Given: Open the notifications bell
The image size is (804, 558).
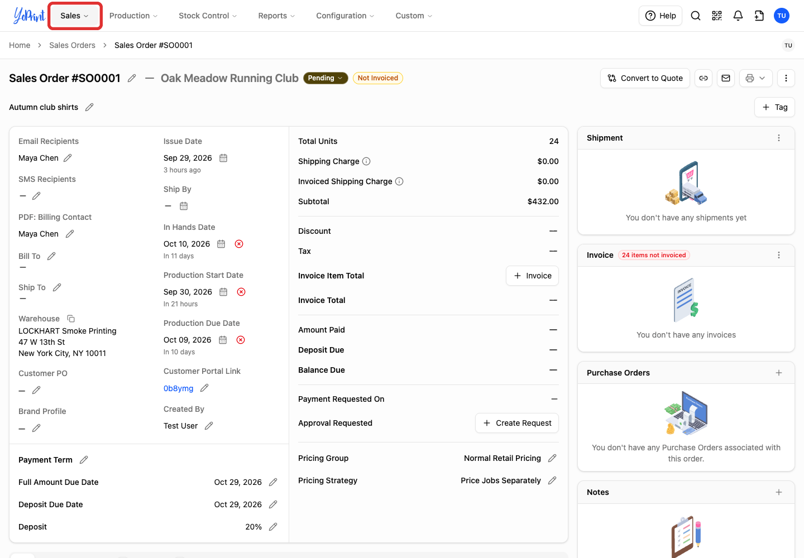Looking at the screenshot, I should point(738,16).
